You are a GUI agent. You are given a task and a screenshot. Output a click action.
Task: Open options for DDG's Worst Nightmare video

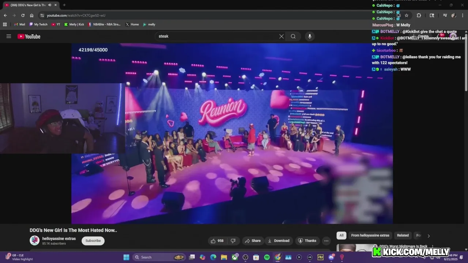coord(433,247)
